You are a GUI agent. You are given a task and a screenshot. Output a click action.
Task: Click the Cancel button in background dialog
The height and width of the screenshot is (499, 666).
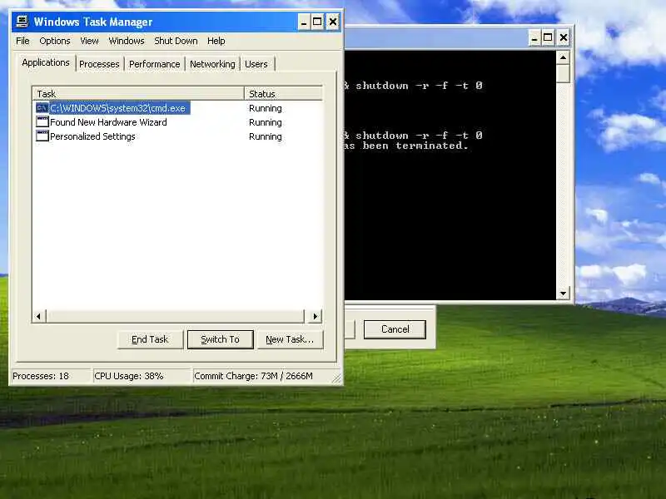tap(395, 329)
